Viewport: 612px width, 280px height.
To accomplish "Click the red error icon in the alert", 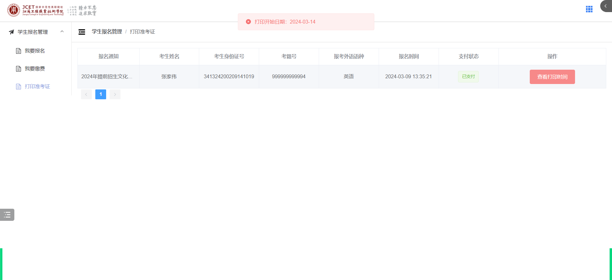I will (x=248, y=22).
